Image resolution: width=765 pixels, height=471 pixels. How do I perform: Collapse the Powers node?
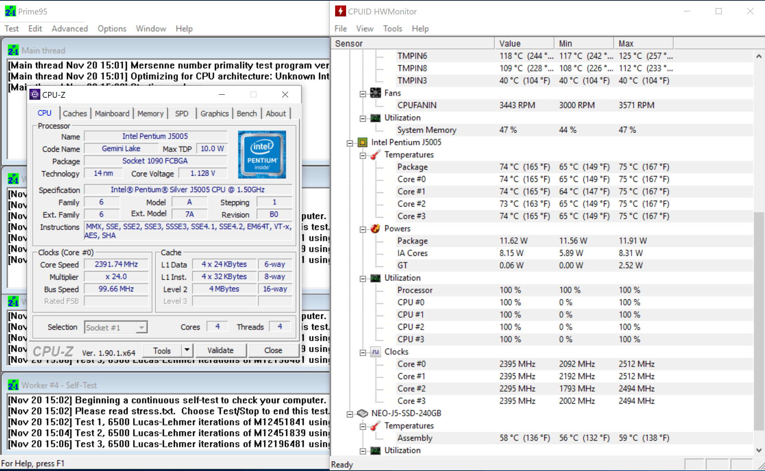pyautogui.click(x=363, y=229)
